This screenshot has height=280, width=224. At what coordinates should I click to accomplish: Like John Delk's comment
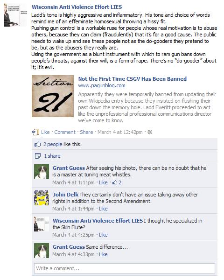(x=103, y=209)
